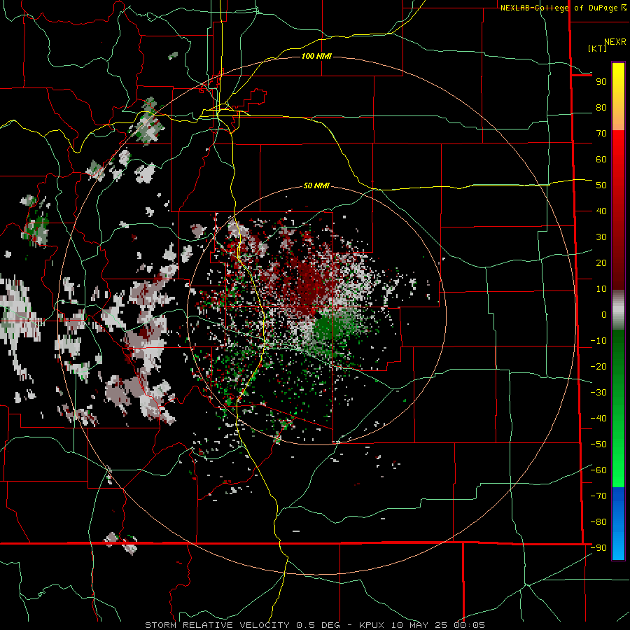The height and width of the screenshot is (630, 630).
Task: Click the -70 value on velocity scale
Action: tap(598, 496)
